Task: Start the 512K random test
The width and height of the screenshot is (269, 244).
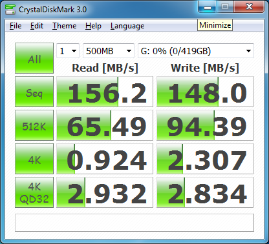Action: (x=34, y=125)
